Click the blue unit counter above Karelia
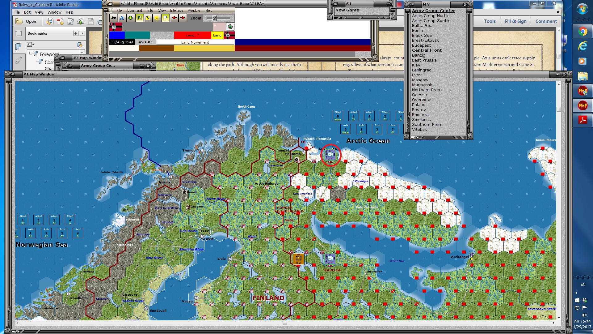The image size is (593, 334). click(x=330, y=259)
